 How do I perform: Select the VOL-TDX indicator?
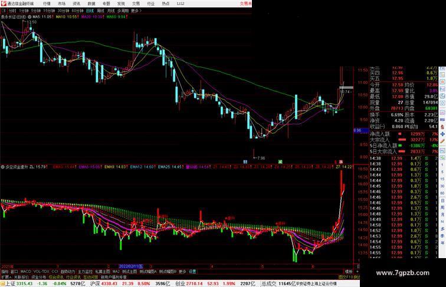pos(41,272)
